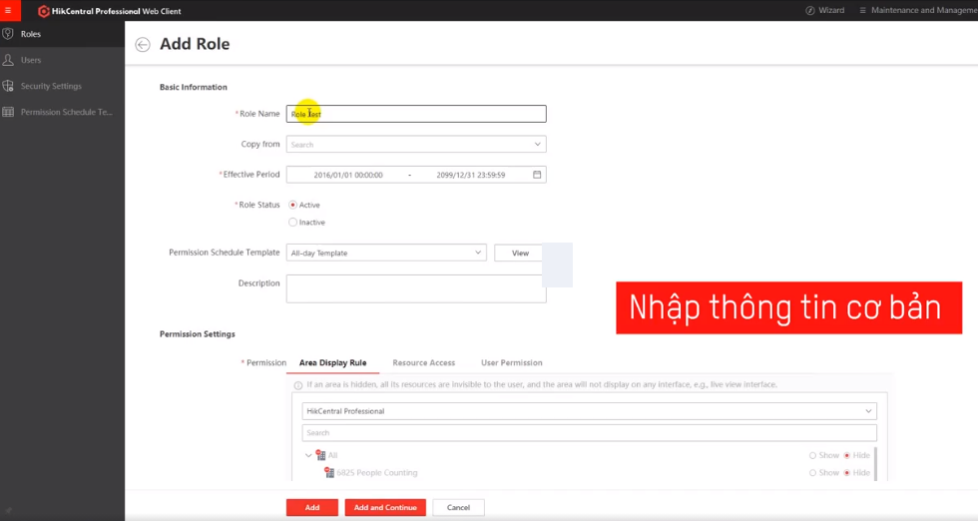978x521 pixels.
Task: Go back with the circled arrow icon
Action: click(143, 44)
